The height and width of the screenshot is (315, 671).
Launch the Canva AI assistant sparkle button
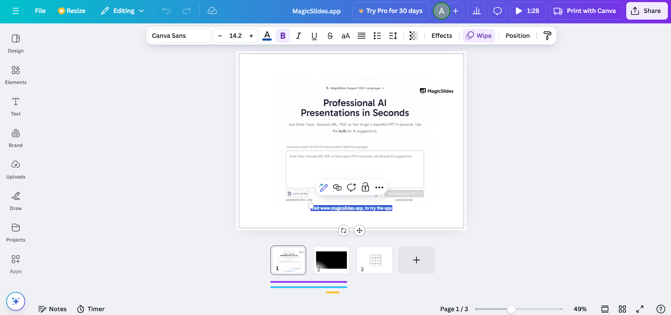[x=16, y=301]
